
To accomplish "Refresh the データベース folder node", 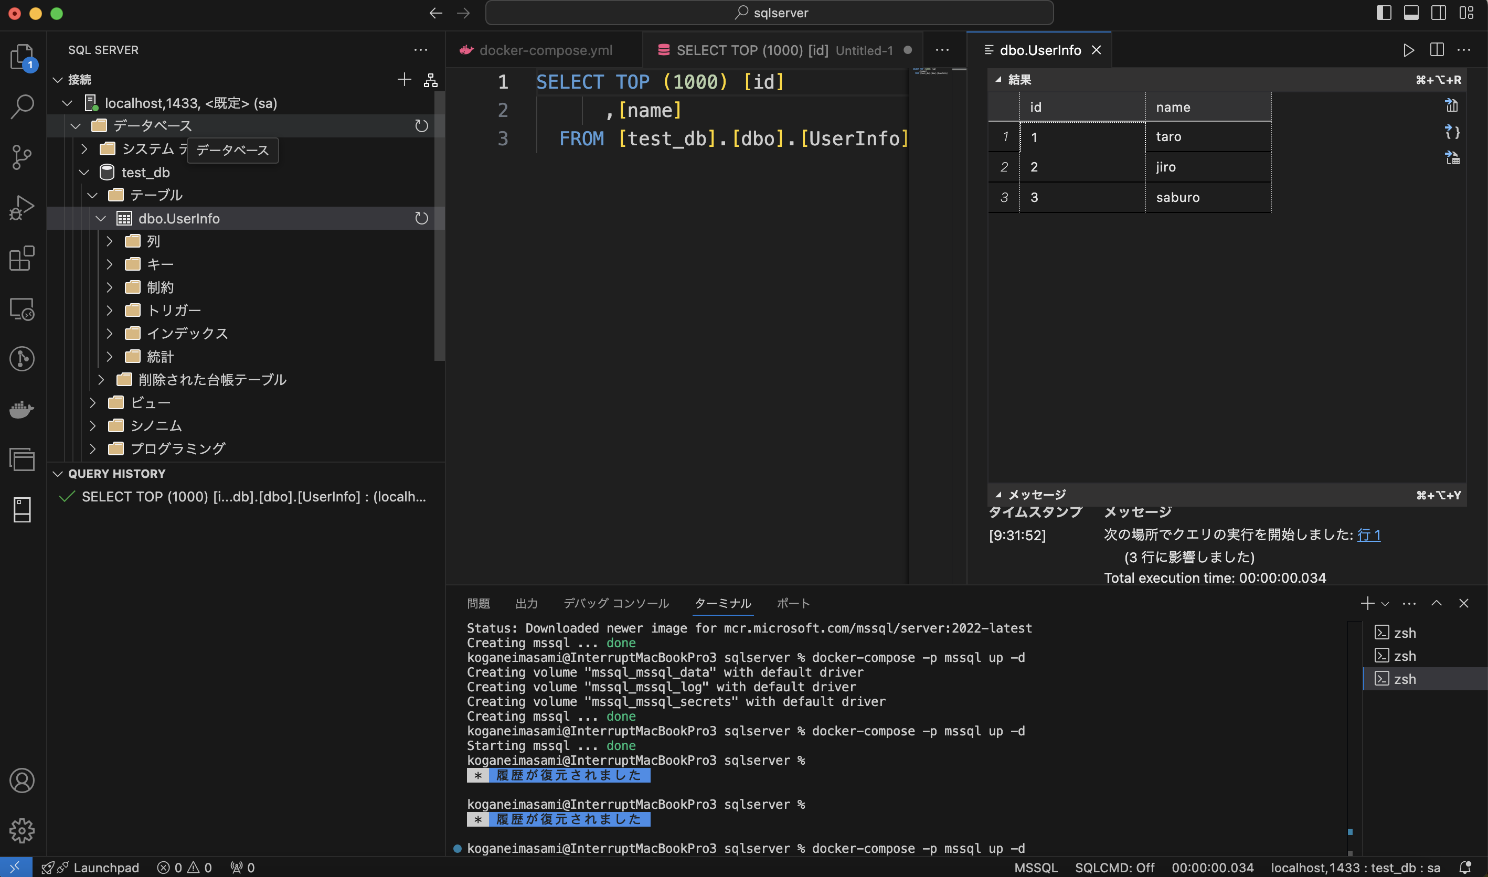I will coord(421,126).
